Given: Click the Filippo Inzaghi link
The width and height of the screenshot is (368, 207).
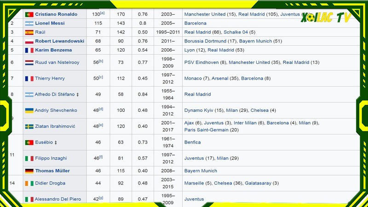Looking at the screenshot, I should [51, 158].
